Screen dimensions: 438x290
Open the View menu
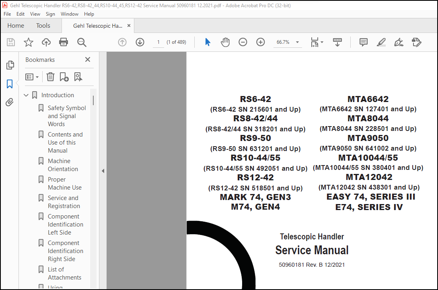point(35,14)
